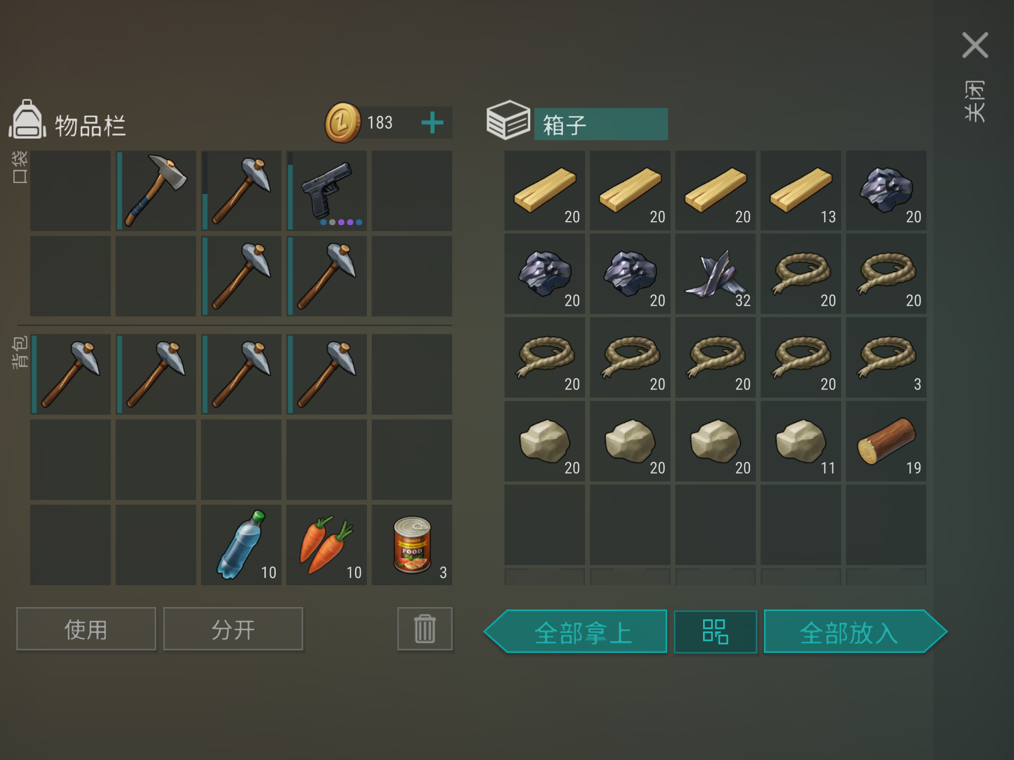The height and width of the screenshot is (760, 1014).
Task: Tap the water bottle stack
Action: (241, 545)
